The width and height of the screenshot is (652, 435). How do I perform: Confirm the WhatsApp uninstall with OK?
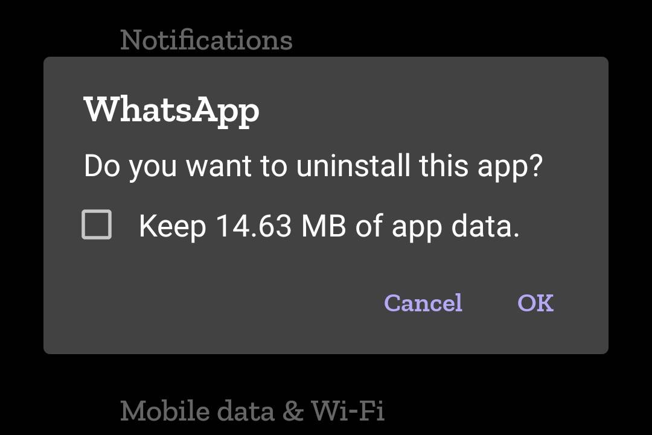point(535,303)
